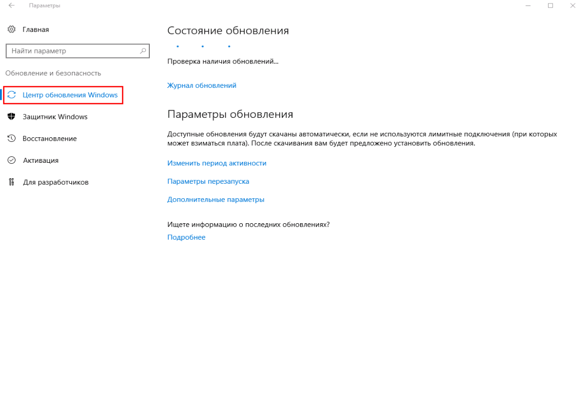Click the Центр обновления Windows sync icon
Screen dimensions: 584x420
click(x=12, y=95)
